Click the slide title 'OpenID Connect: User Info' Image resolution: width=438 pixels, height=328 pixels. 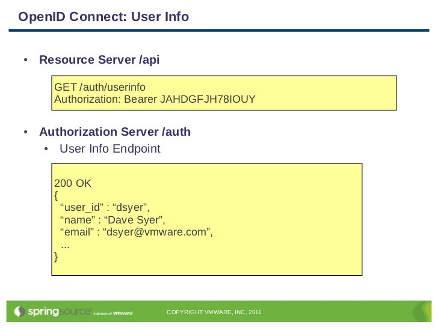click(x=103, y=16)
